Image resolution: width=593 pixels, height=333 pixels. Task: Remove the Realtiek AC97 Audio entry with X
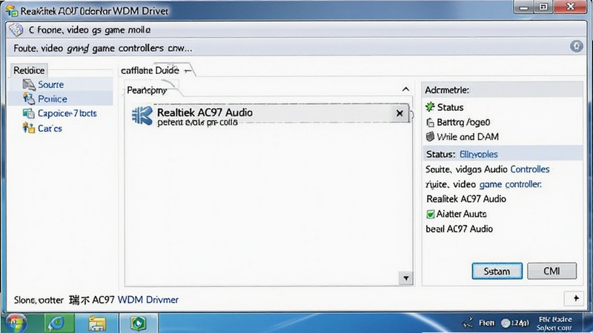coord(400,113)
